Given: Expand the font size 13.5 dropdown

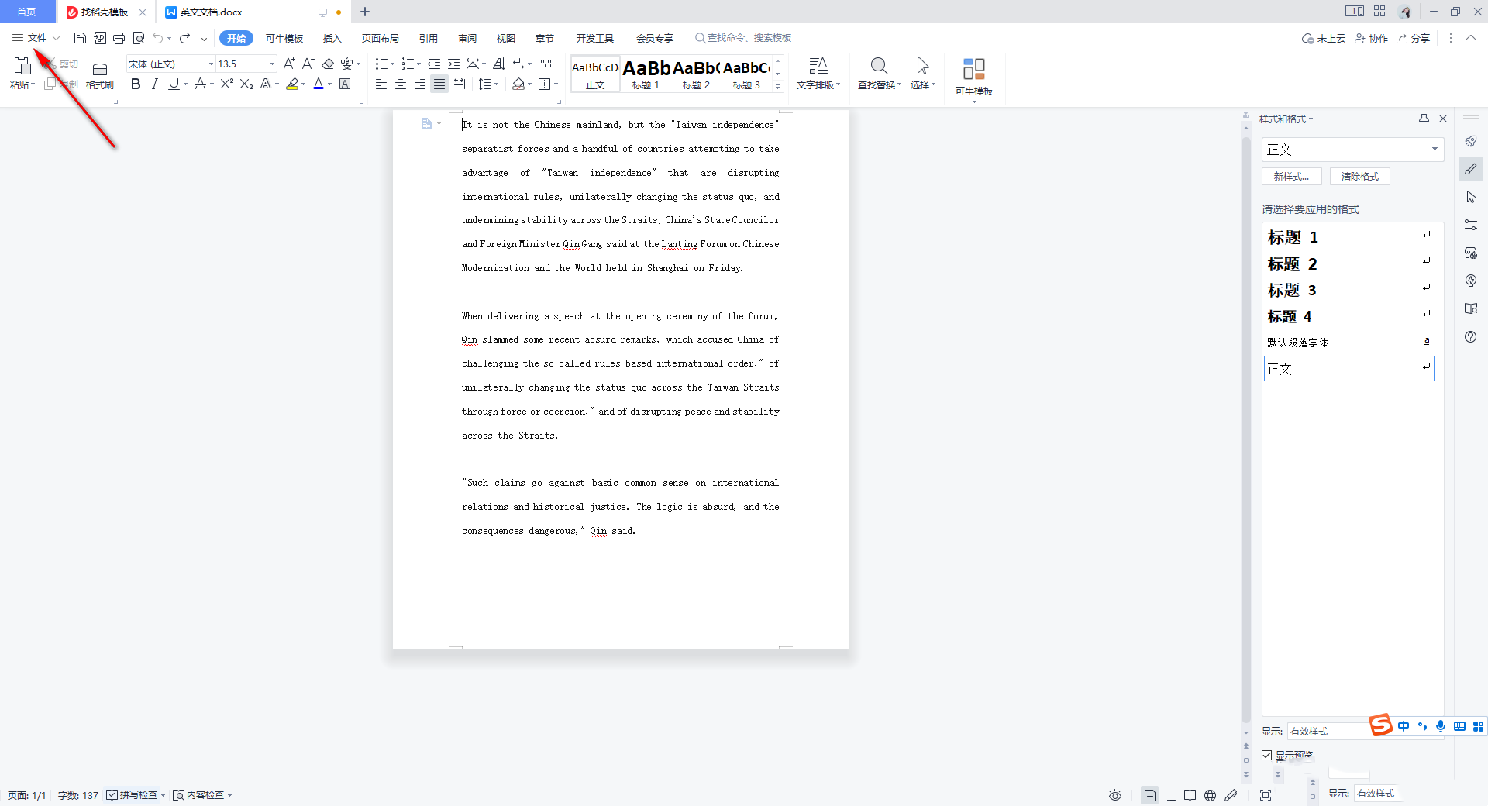Looking at the screenshot, I should click(x=272, y=64).
